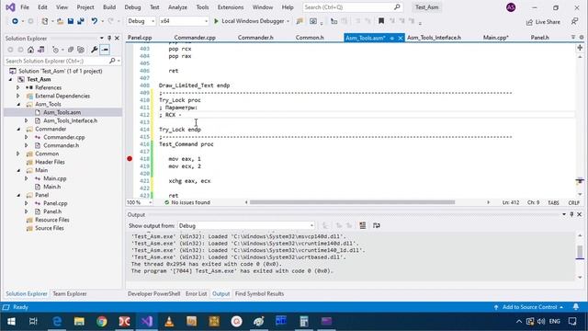Click the Switch Views icon in Solution Explorer
Viewport: 588px width, 331px height.
(40, 50)
